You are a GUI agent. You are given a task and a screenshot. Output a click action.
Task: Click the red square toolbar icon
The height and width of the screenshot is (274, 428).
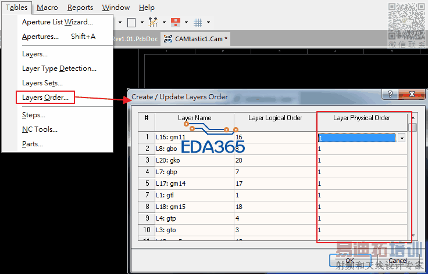tap(176, 22)
